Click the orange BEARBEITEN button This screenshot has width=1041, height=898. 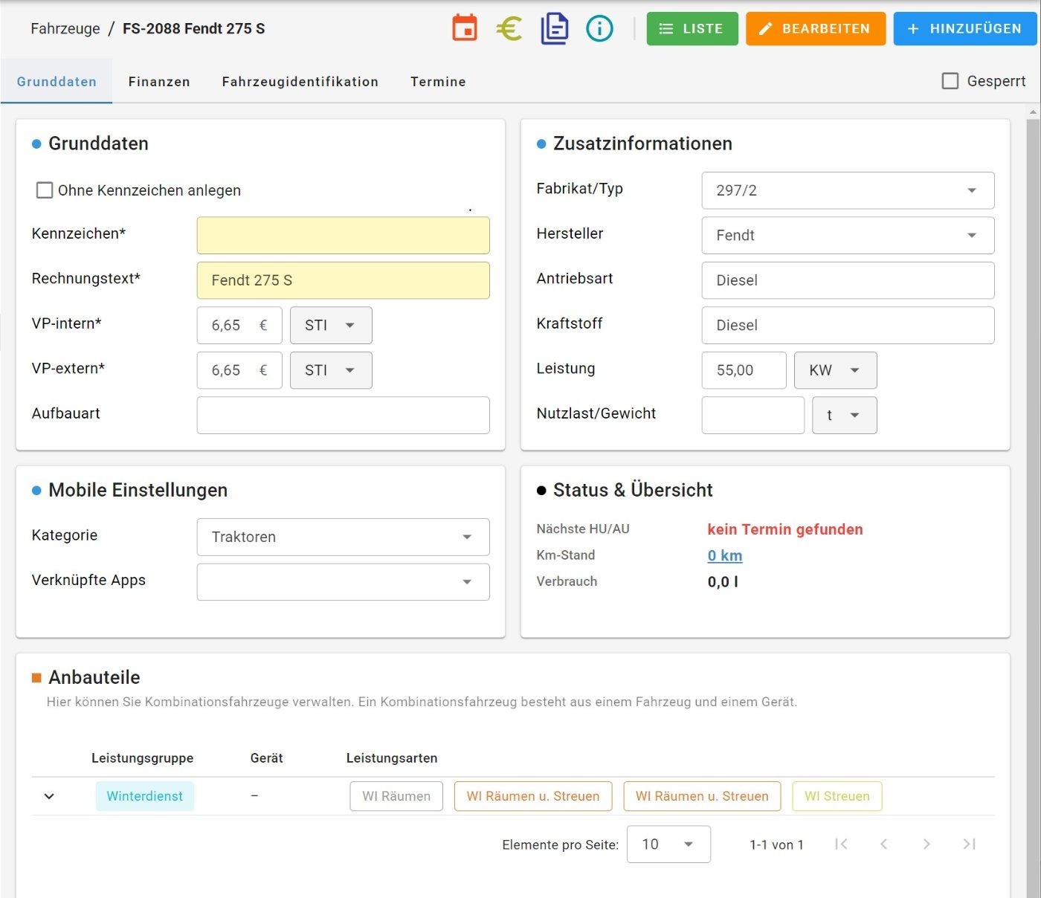click(x=816, y=28)
